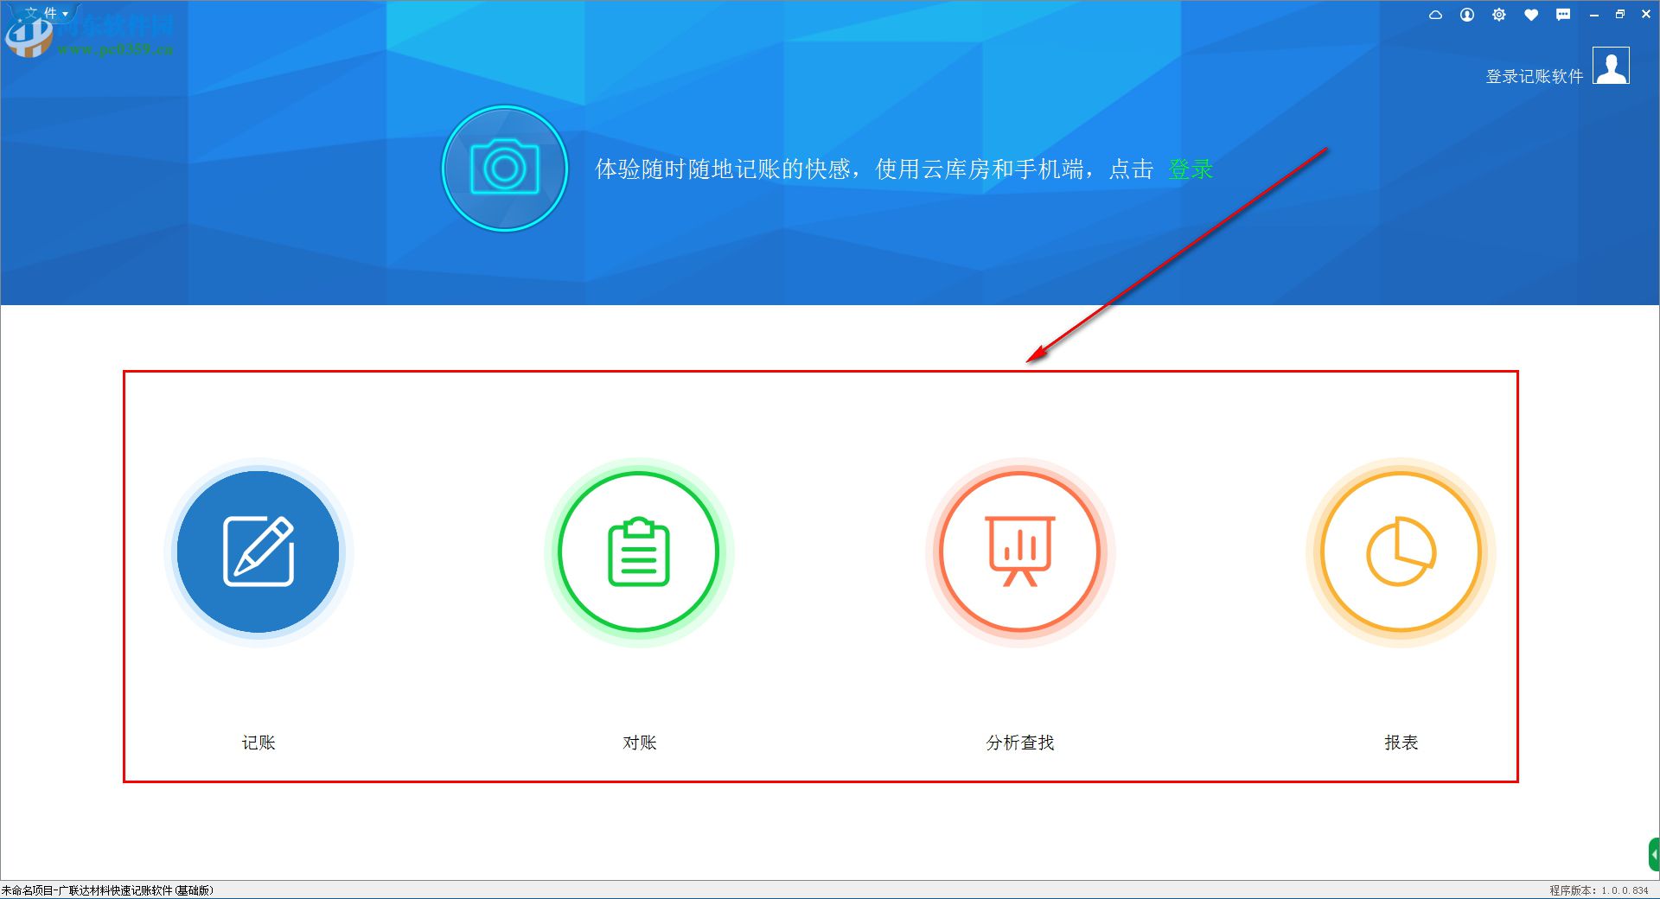This screenshot has width=1660, height=899.
Task: Click the cloud sync icon
Action: (1437, 14)
